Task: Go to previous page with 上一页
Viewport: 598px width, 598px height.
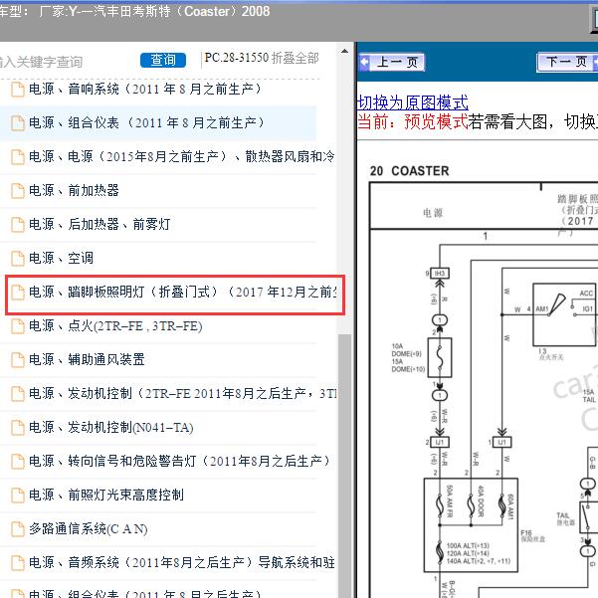Action: click(392, 62)
